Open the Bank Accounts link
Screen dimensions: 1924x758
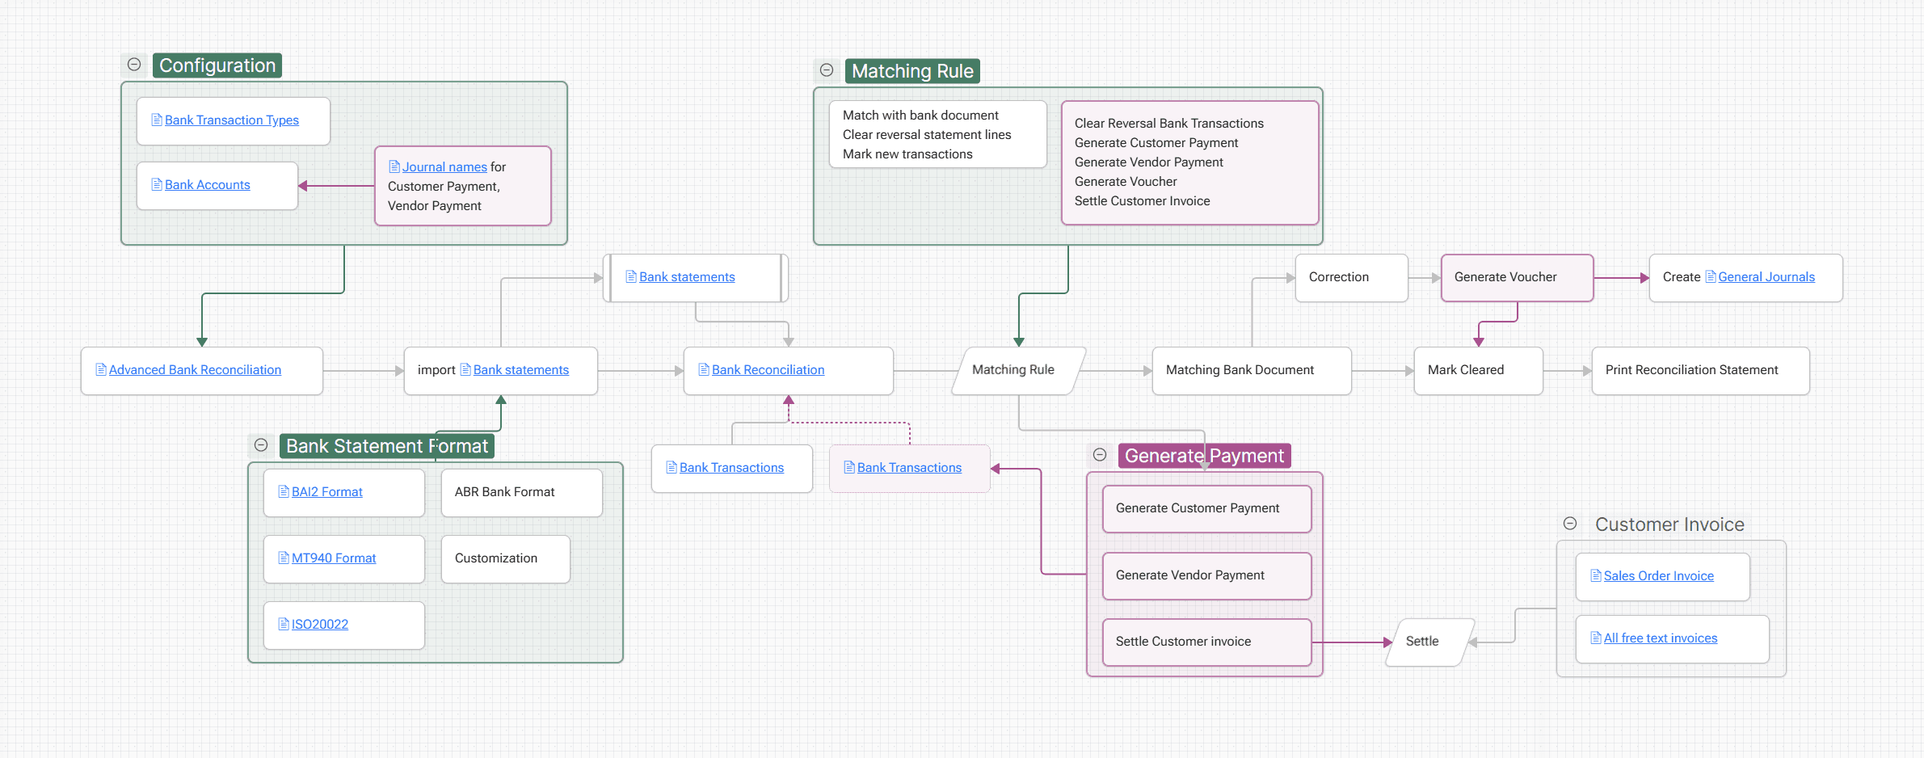tap(208, 184)
